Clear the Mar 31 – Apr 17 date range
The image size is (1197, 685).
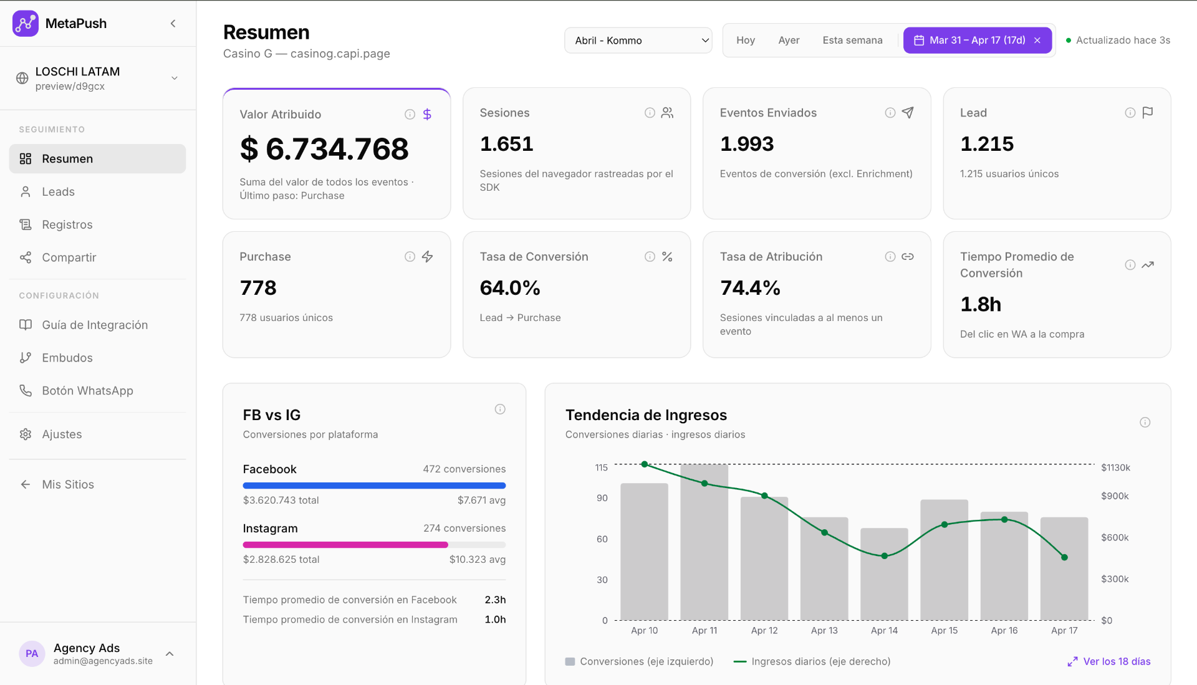coord(1037,40)
